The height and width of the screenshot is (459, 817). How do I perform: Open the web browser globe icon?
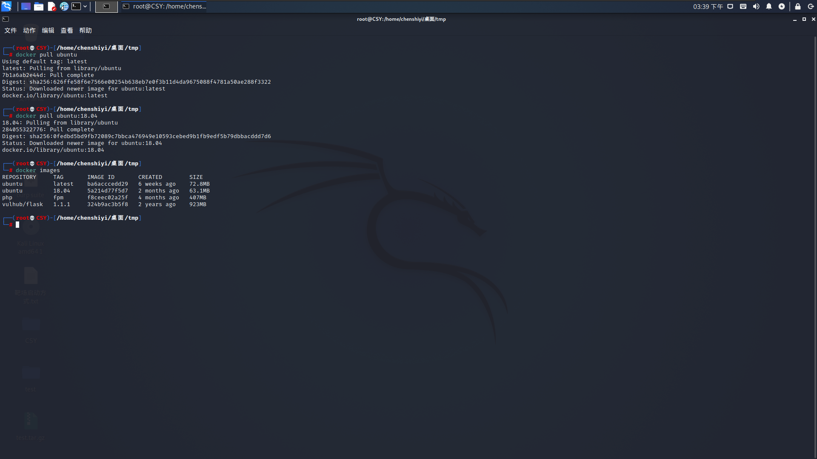point(64,6)
